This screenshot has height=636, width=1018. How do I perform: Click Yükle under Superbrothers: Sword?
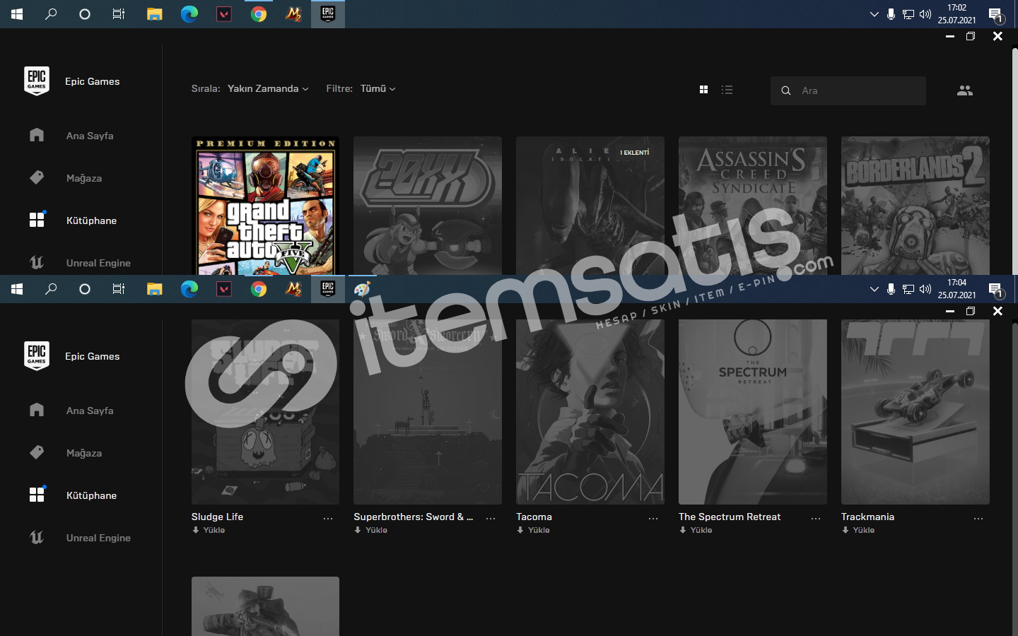[371, 530]
